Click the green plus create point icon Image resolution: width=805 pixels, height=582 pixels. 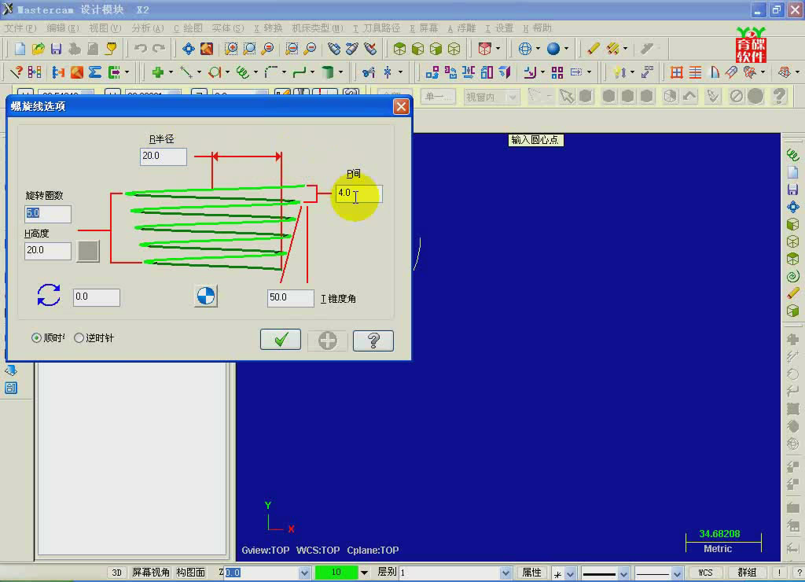157,72
